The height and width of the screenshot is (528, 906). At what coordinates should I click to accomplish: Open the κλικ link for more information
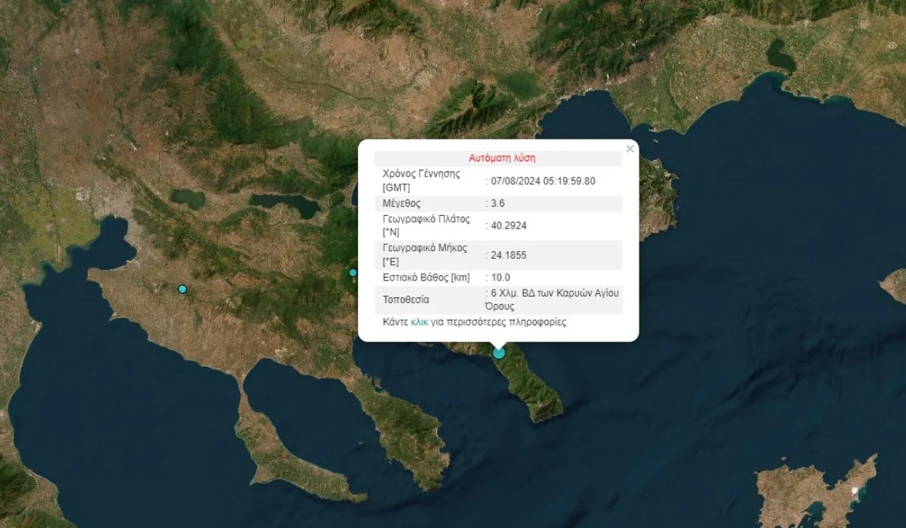pos(419,322)
